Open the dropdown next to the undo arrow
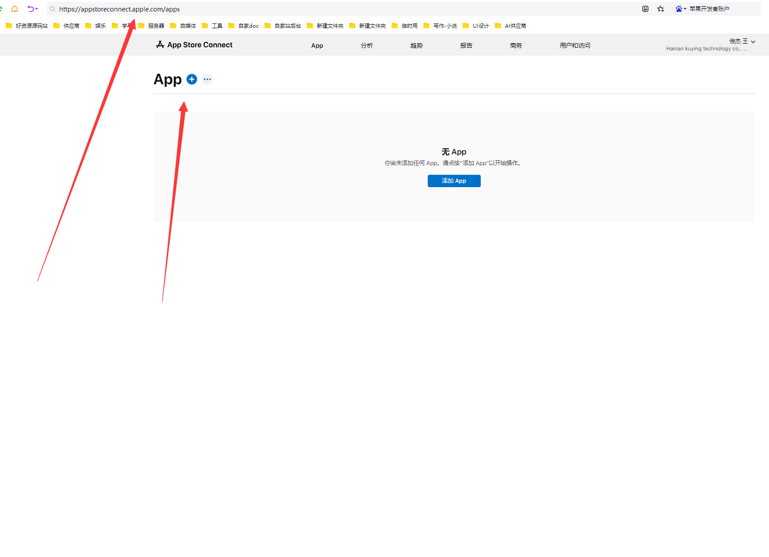Screen dimensions: 769x557 (x=37, y=9)
